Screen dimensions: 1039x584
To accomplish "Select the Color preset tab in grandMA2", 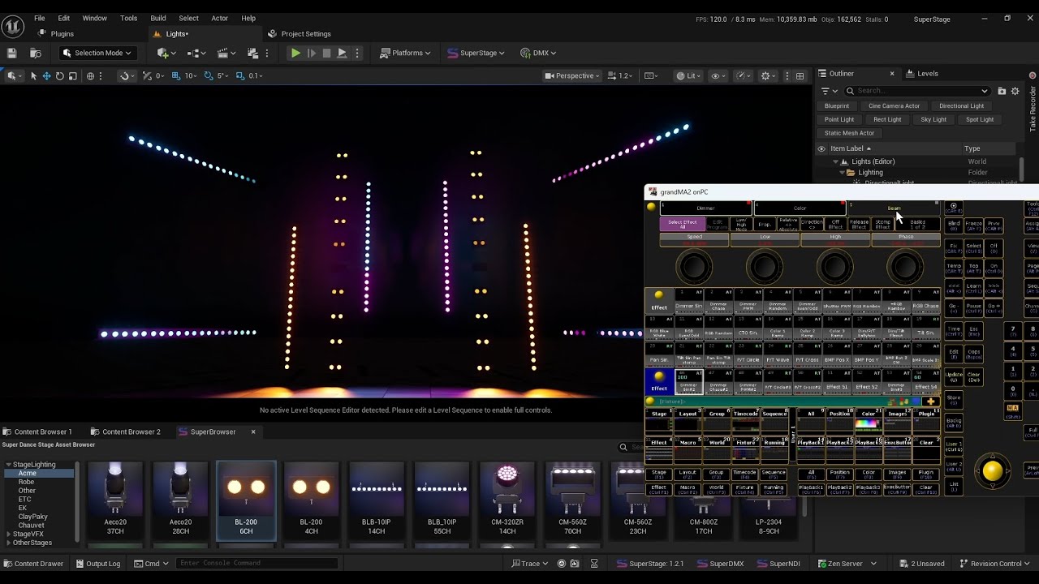I will 800,208.
